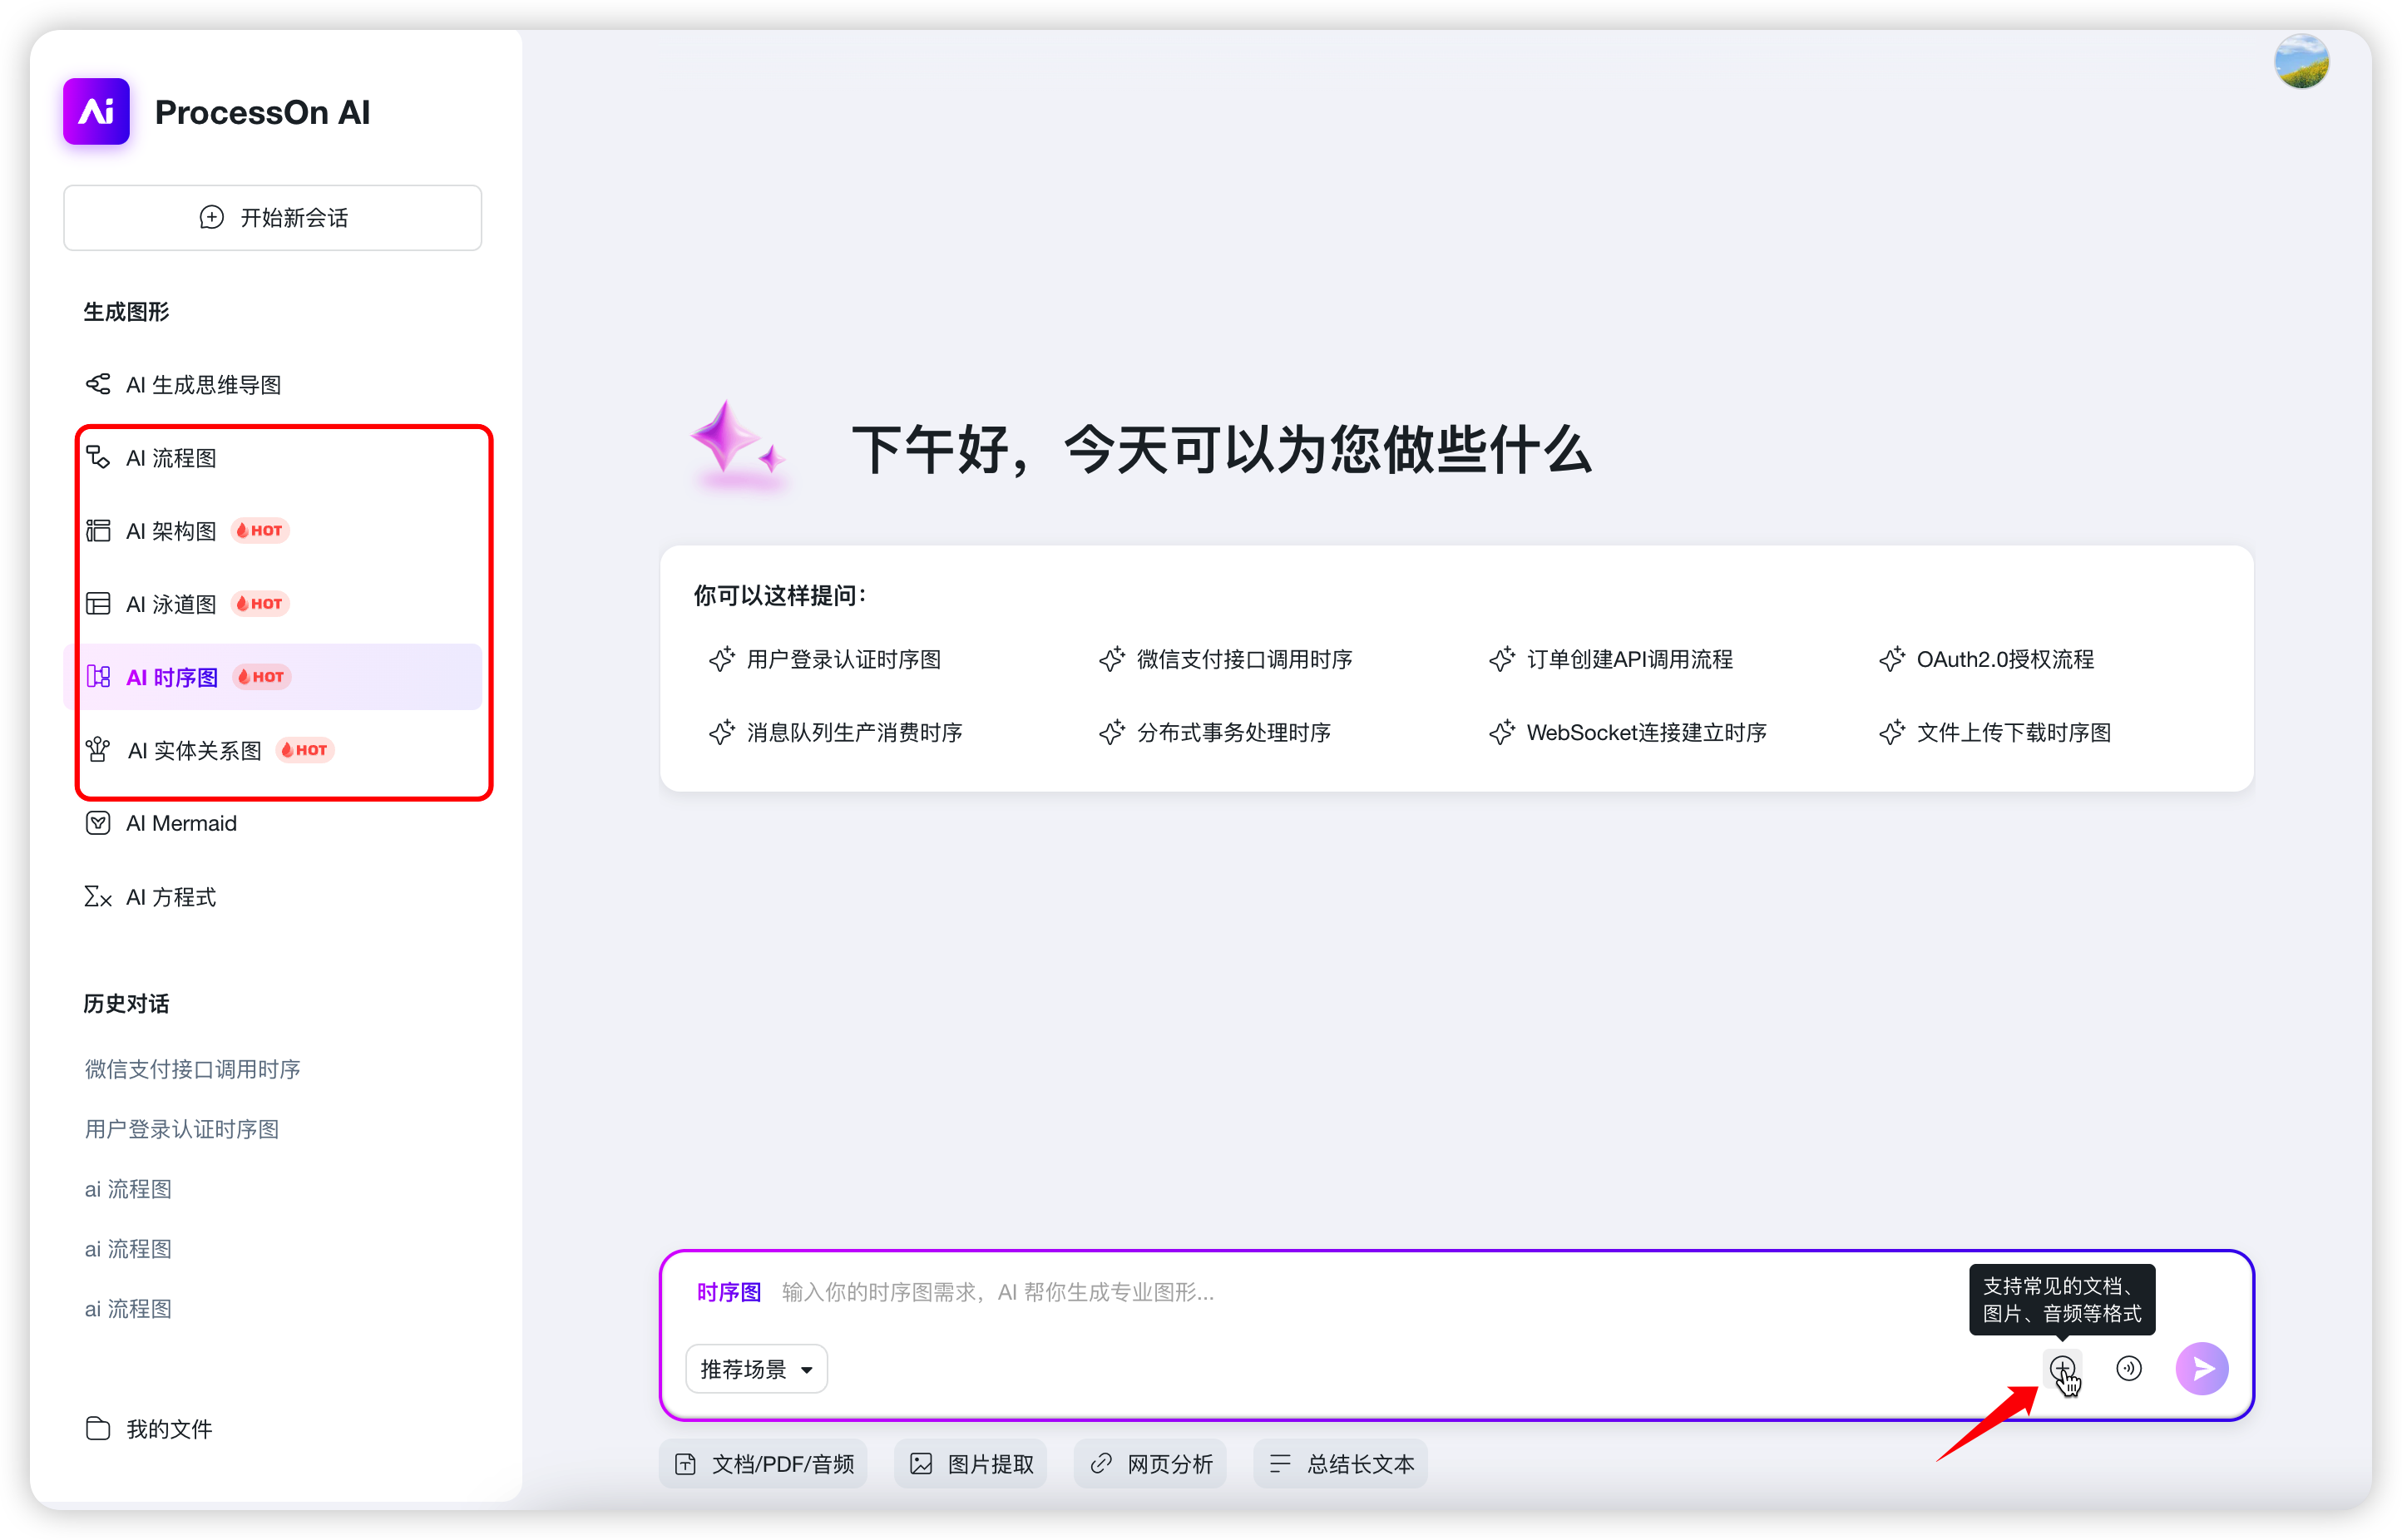This screenshot has width=2402, height=1540.
Task: Click the AI 方程式 sigma icon
Action: tap(98, 897)
